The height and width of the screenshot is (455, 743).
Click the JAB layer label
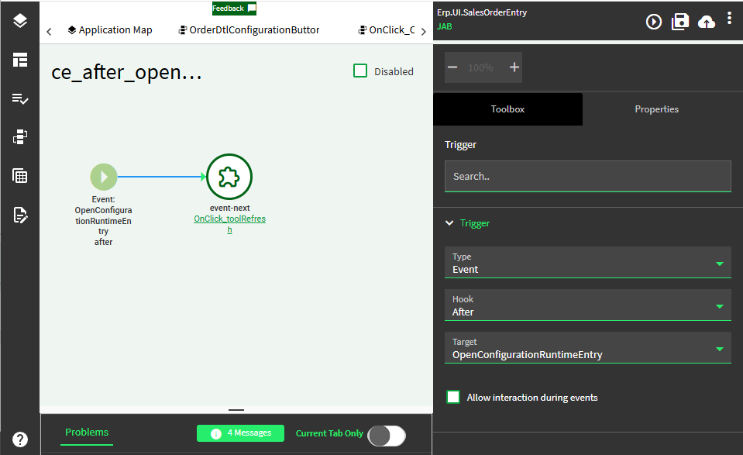[445, 26]
